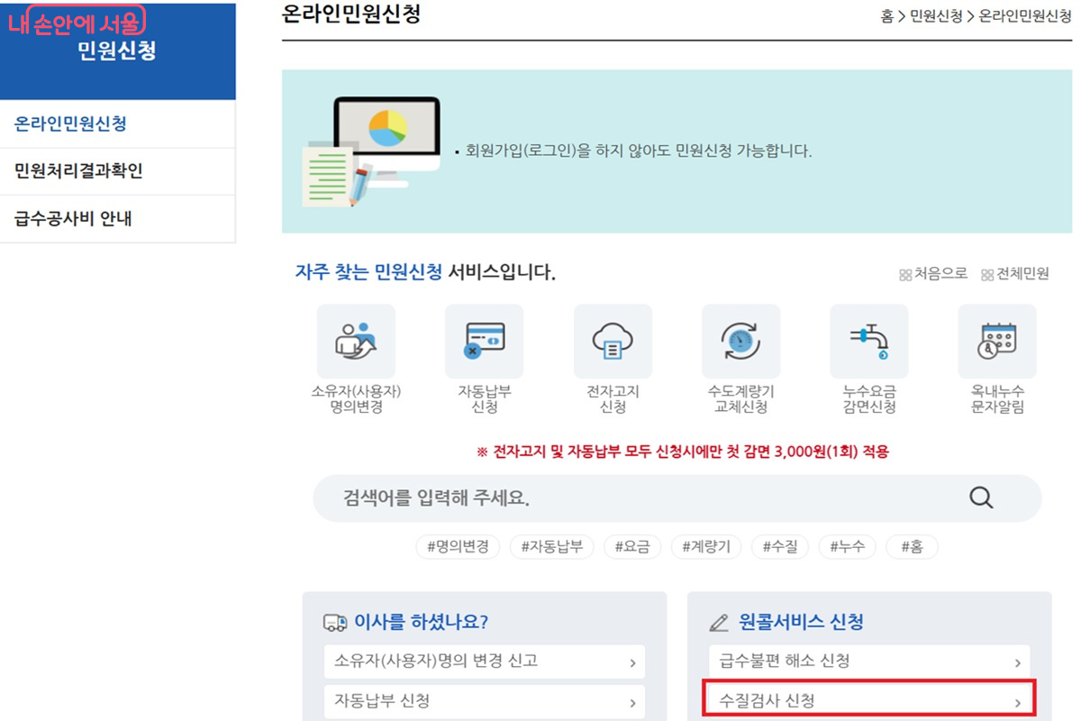Open 자동납부 신청 row under 이사를 하셨나요
Viewport: 1081px width, 721px height.
tap(485, 701)
